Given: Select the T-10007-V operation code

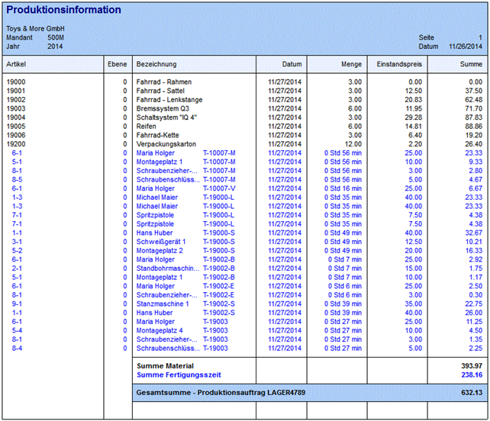Looking at the screenshot, I should click(219, 188).
